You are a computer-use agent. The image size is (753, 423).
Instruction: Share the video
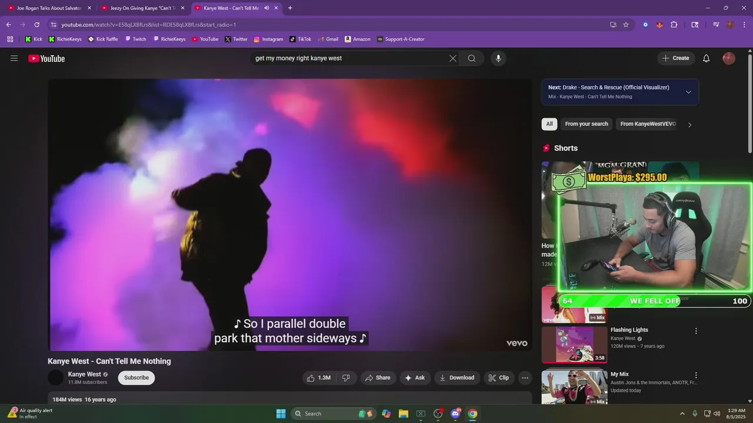[x=378, y=378]
